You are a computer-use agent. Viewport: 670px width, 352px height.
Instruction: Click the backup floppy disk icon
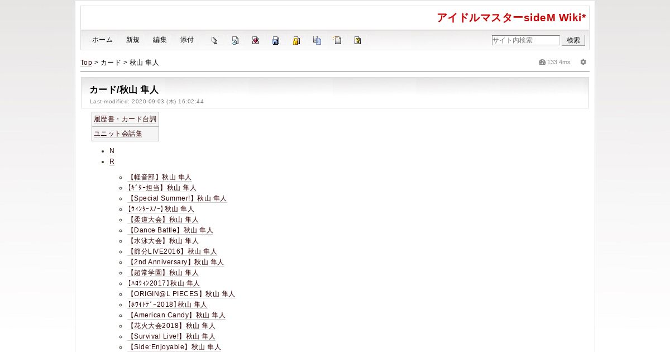276,40
